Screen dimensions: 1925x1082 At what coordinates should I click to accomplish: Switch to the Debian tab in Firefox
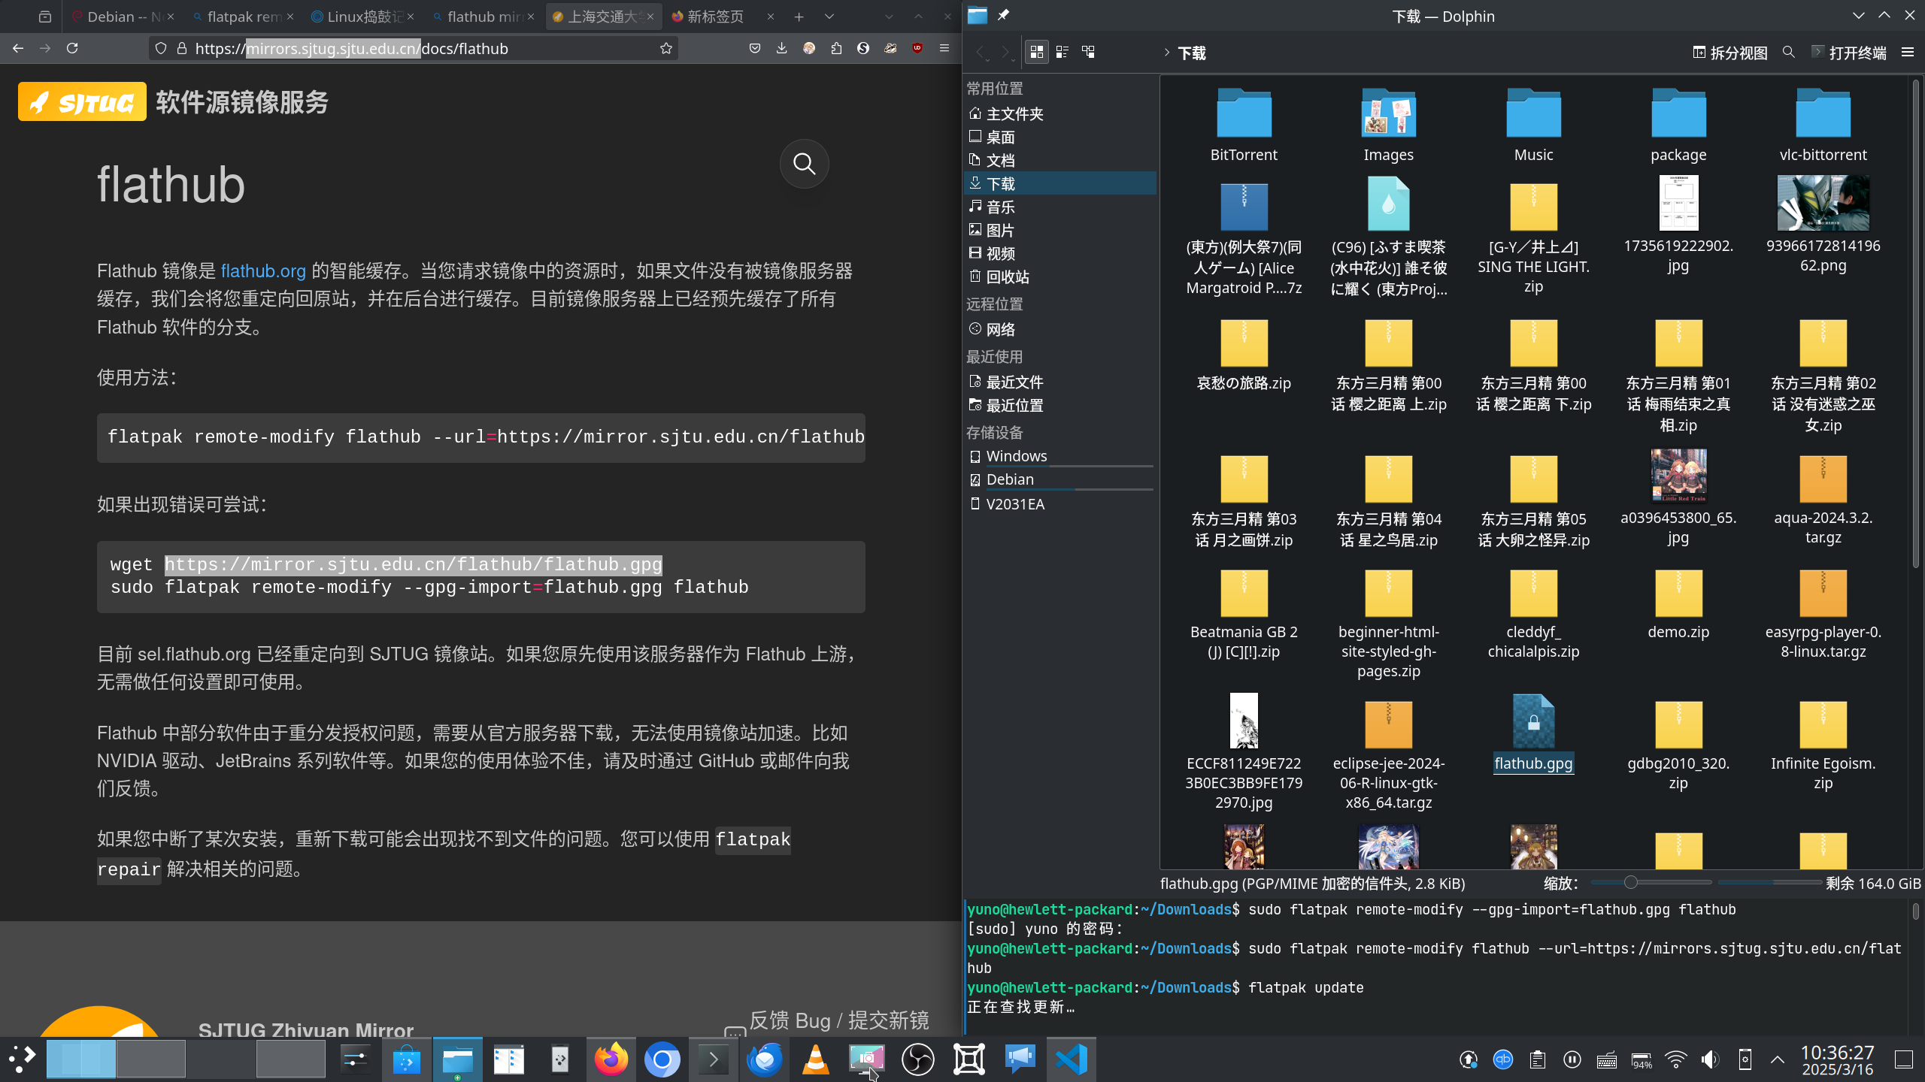(x=122, y=17)
